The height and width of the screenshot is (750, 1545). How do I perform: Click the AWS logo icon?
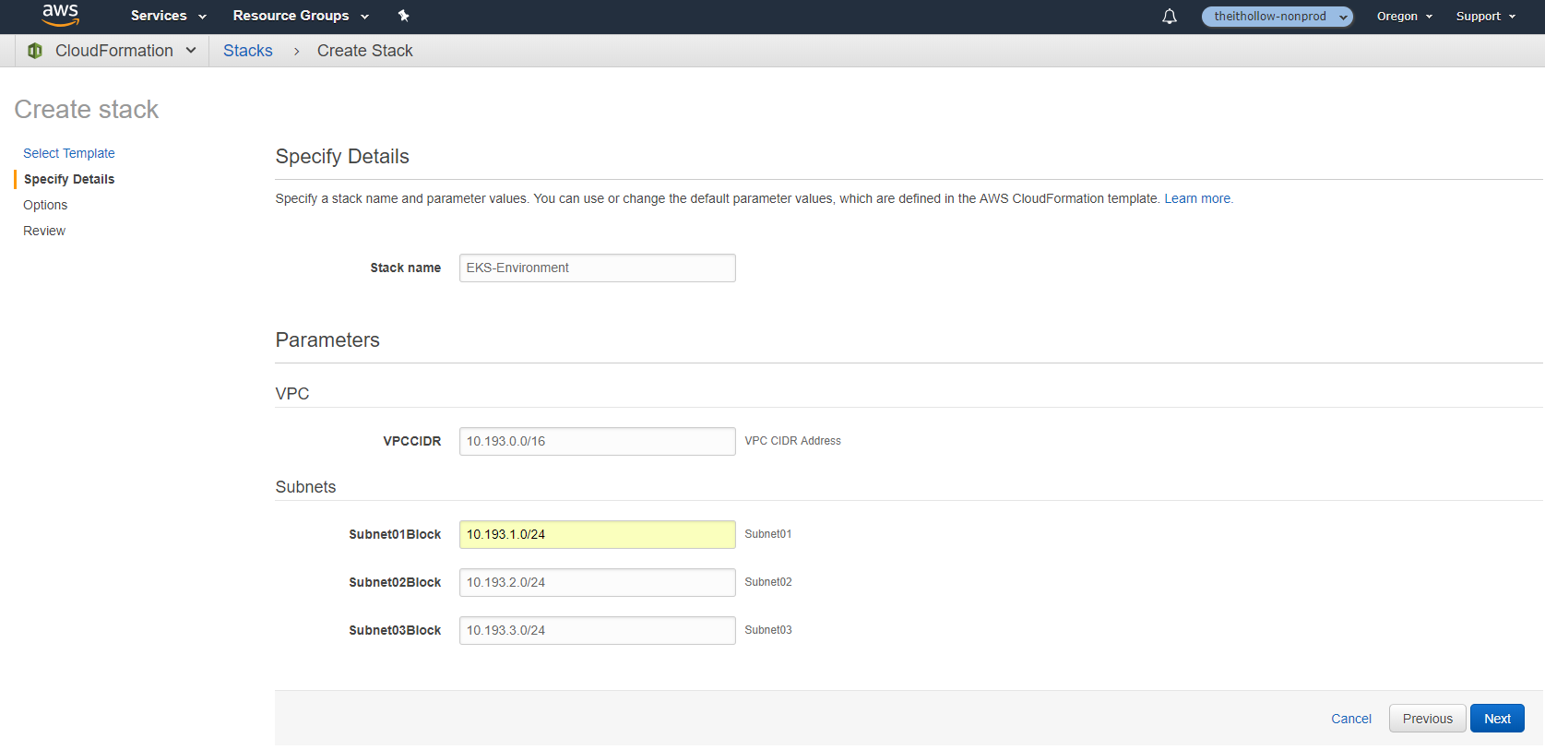pyautogui.click(x=60, y=15)
